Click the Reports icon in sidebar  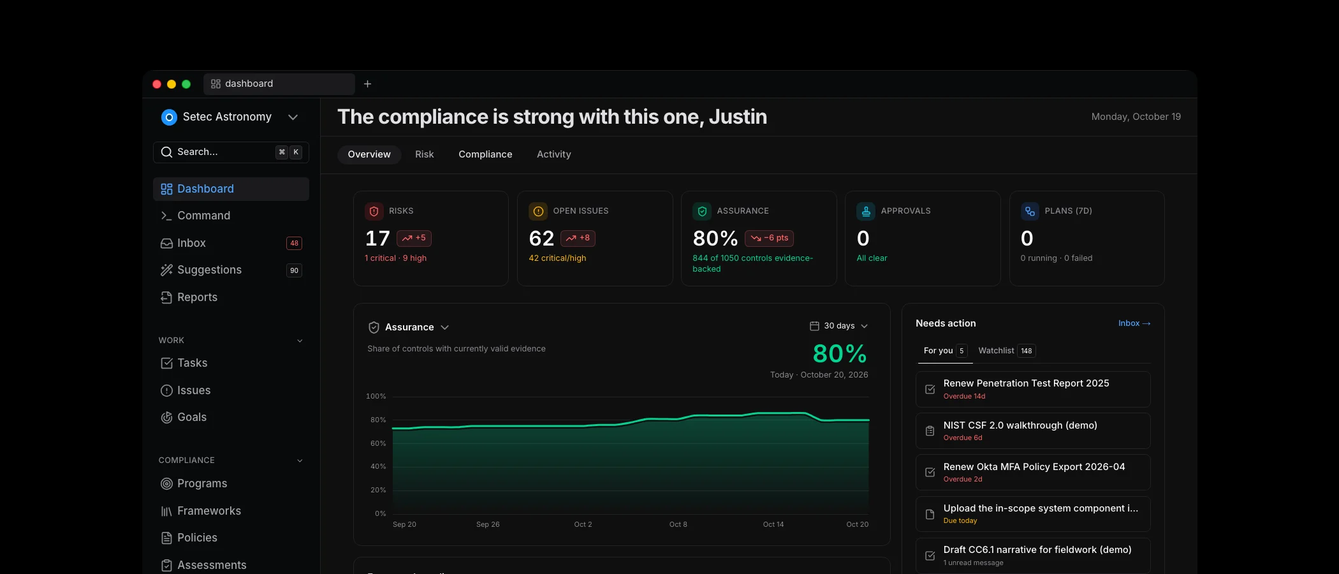click(x=166, y=297)
